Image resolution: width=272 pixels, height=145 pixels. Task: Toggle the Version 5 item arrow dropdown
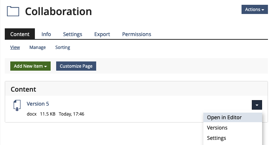coord(257,105)
